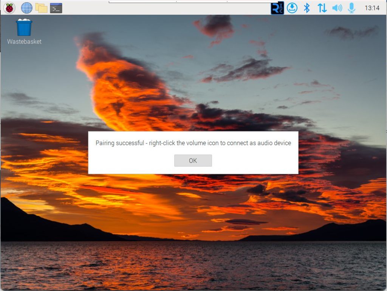Select the Wastebasket label on the desktop
Image resolution: width=387 pixels, height=291 pixels.
pyautogui.click(x=24, y=42)
